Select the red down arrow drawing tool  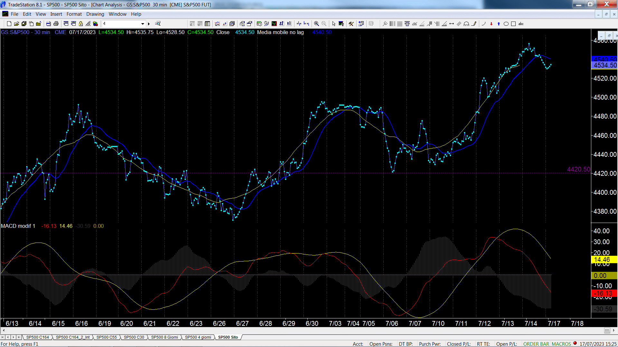[491, 24]
